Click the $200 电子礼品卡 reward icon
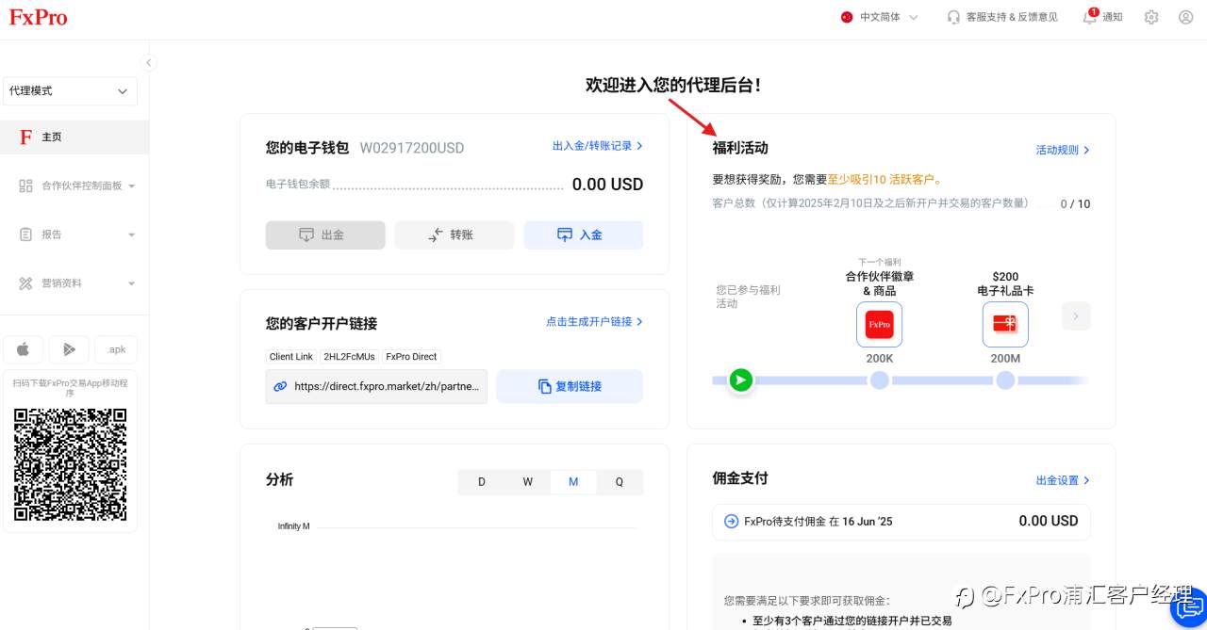The height and width of the screenshot is (630, 1207). [x=1005, y=325]
